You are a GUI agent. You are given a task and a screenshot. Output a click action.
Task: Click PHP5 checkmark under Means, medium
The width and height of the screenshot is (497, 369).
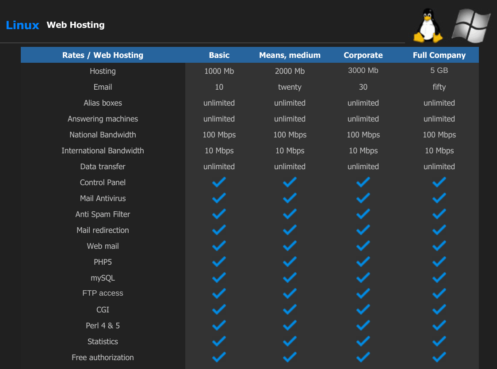click(x=290, y=262)
